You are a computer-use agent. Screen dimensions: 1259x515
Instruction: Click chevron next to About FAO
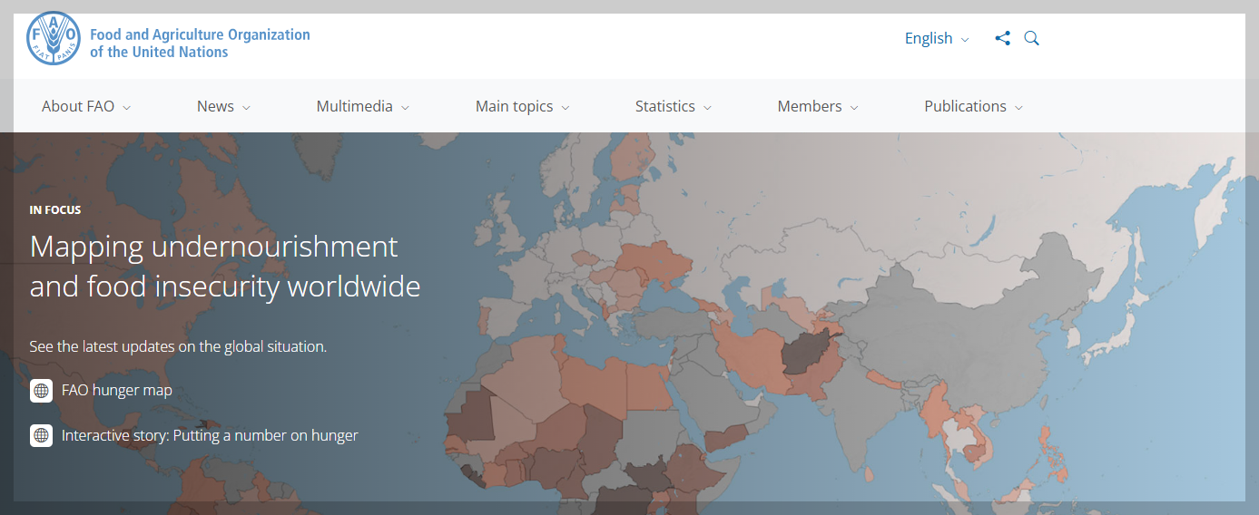(127, 108)
